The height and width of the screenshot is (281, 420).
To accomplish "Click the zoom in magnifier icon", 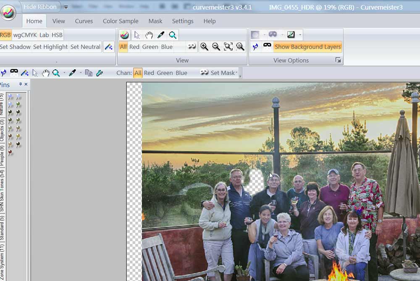I will (x=204, y=47).
